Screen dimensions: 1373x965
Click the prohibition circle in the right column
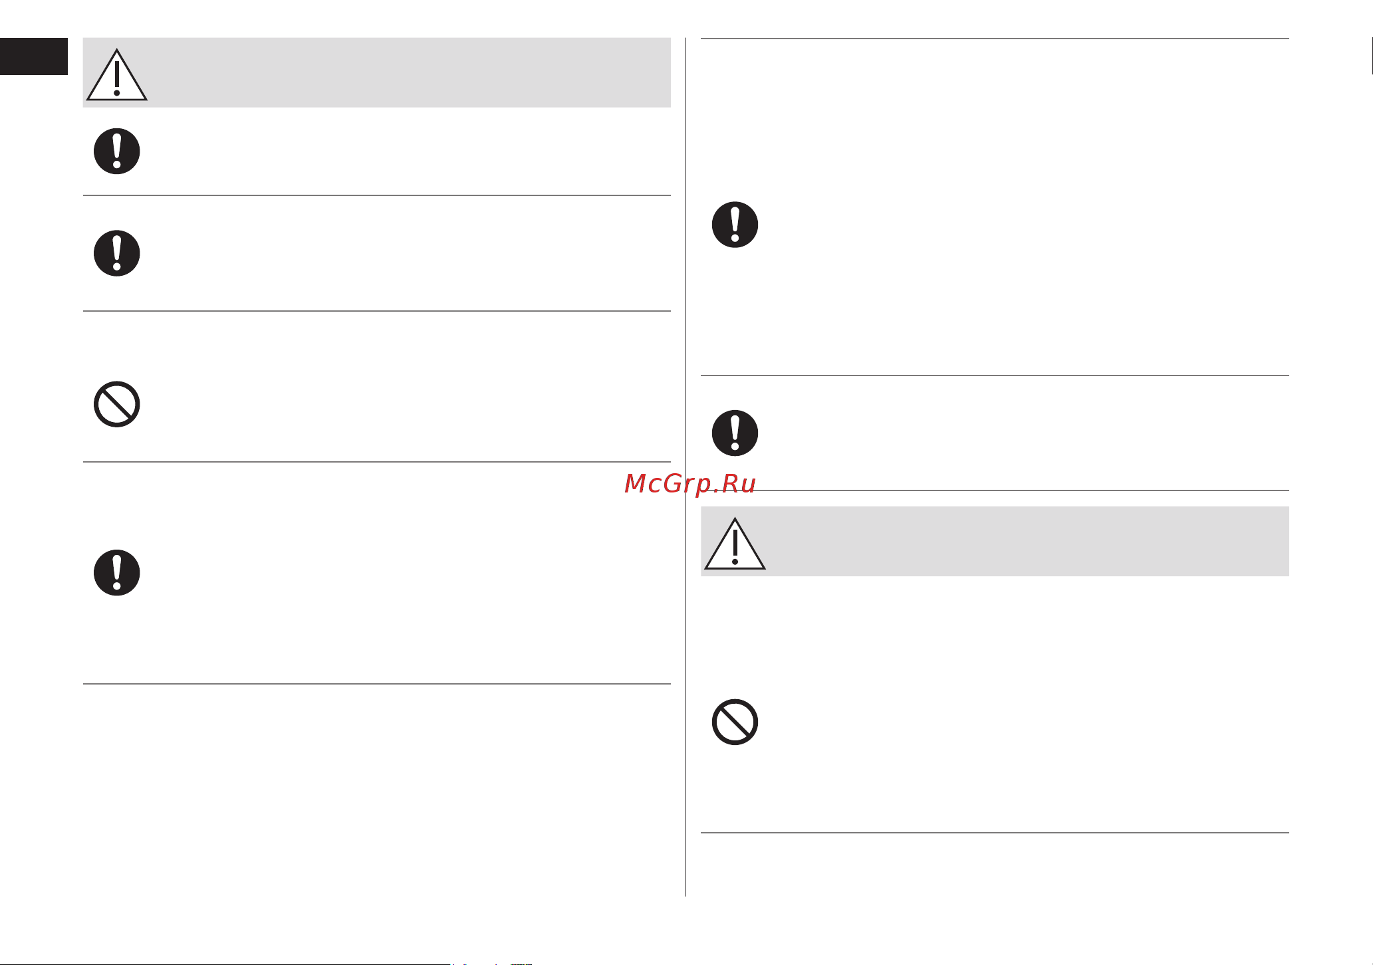[735, 722]
